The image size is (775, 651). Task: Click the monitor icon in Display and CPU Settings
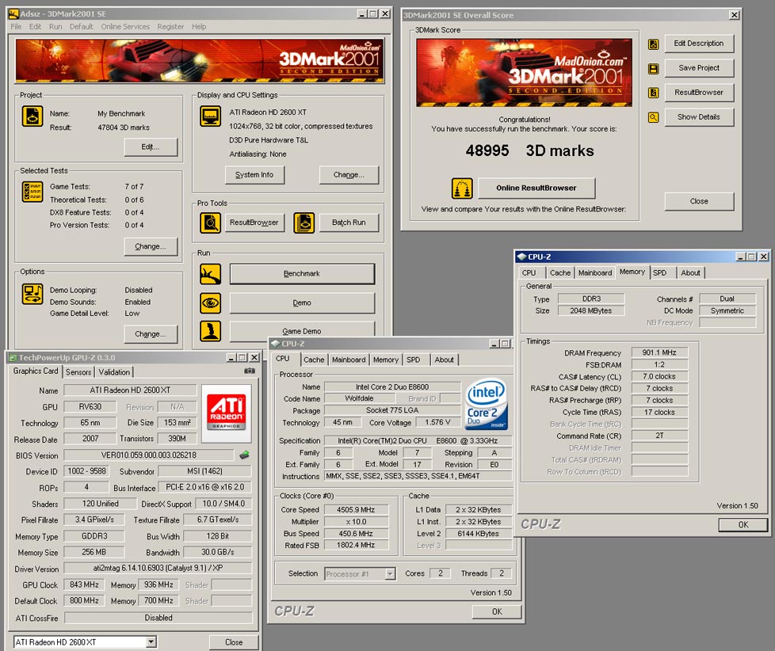pyautogui.click(x=210, y=116)
